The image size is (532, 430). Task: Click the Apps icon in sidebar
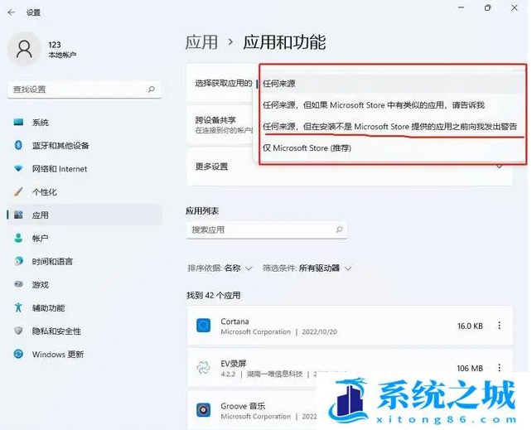pos(18,215)
